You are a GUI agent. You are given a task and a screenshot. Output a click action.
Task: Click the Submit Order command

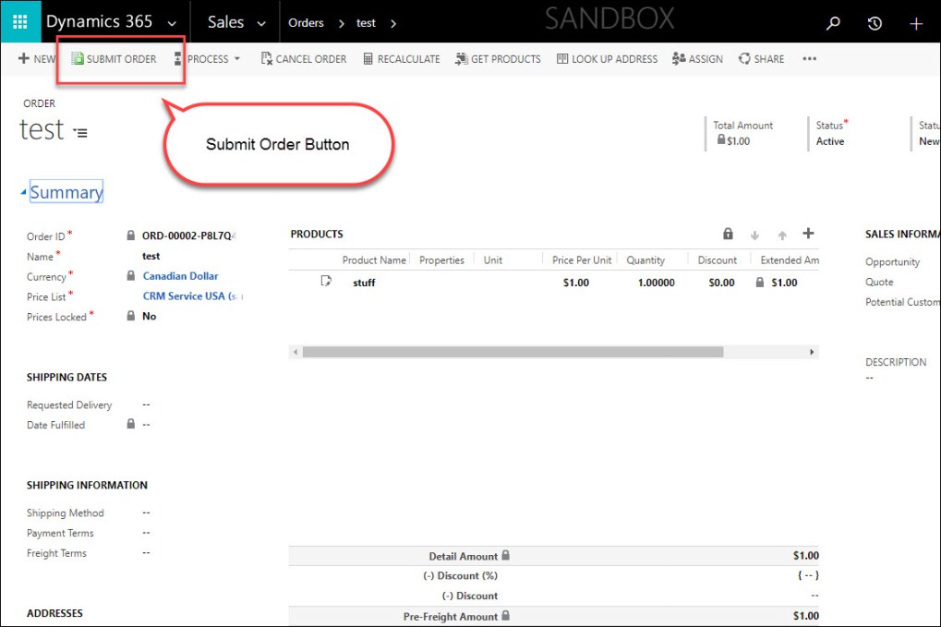(x=113, y=58)
